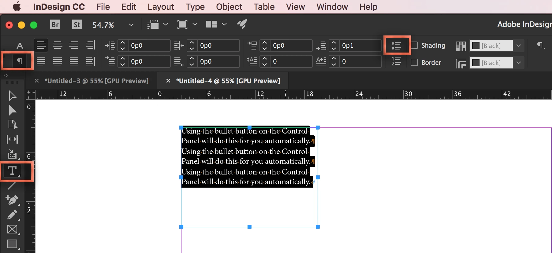Increase the left indent value
This screenshot has height=253, width=552.
(123, 43)
